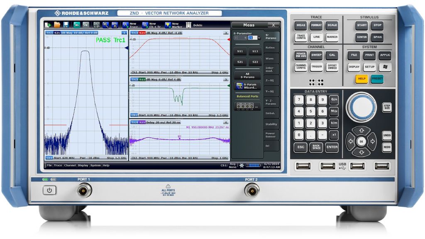The image size is (425, 239).
Task: Click the open folder icon in the toolbar
Action: (57, 25)
